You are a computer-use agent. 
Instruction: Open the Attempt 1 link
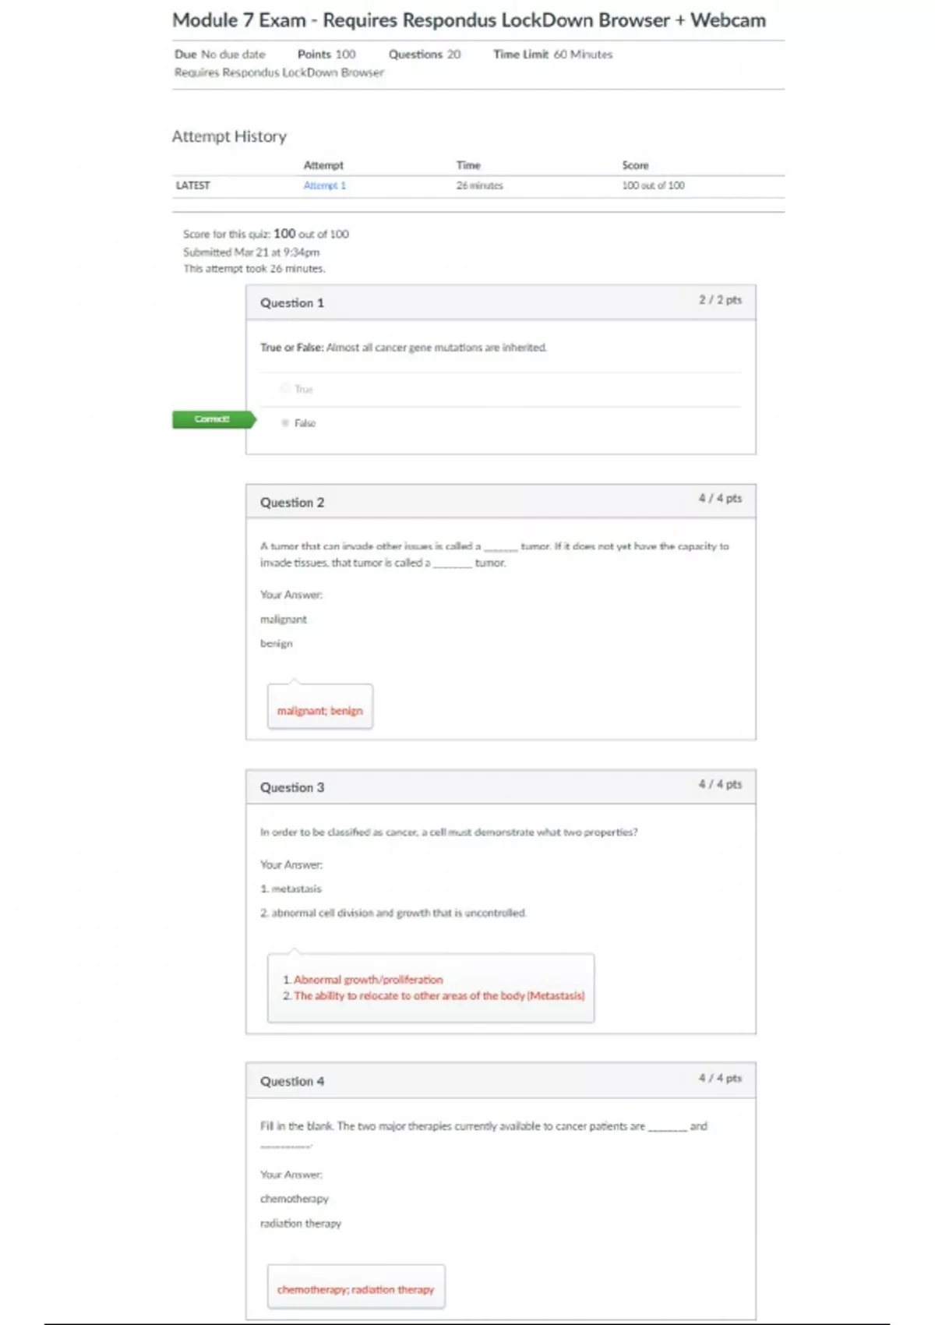tap(324, 185)
